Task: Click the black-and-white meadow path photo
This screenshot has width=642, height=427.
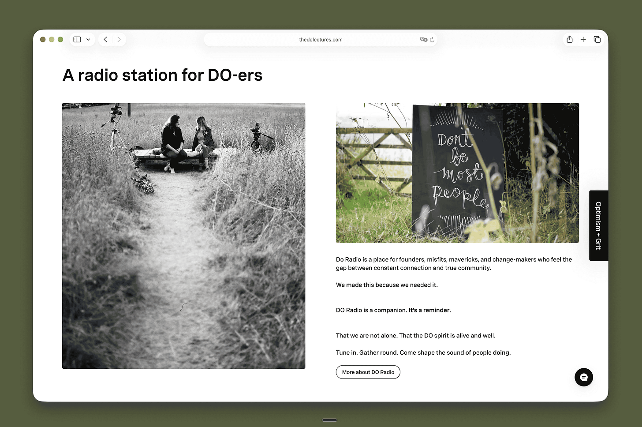Action: coord(184,236)
